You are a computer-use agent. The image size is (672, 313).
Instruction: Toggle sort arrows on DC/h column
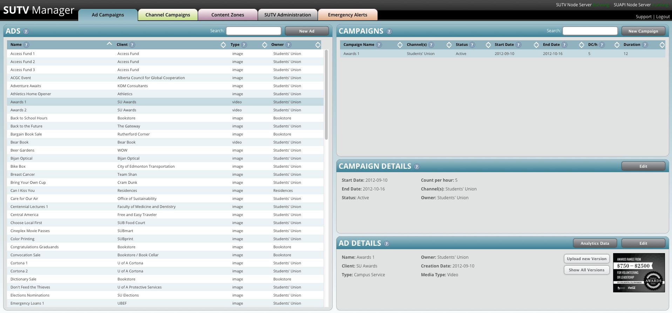click(x=617, y=45)
